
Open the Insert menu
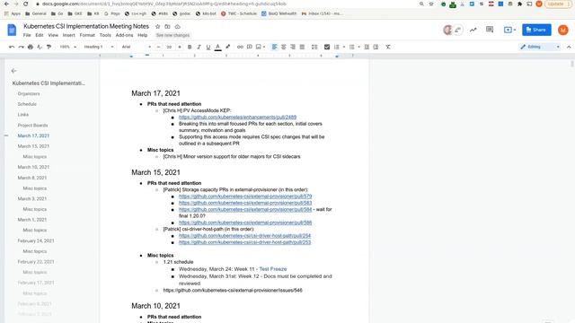(x=68, y=35)
